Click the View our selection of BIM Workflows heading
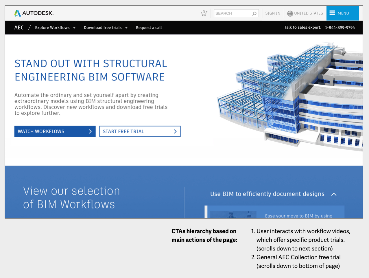 click(71, 198)
